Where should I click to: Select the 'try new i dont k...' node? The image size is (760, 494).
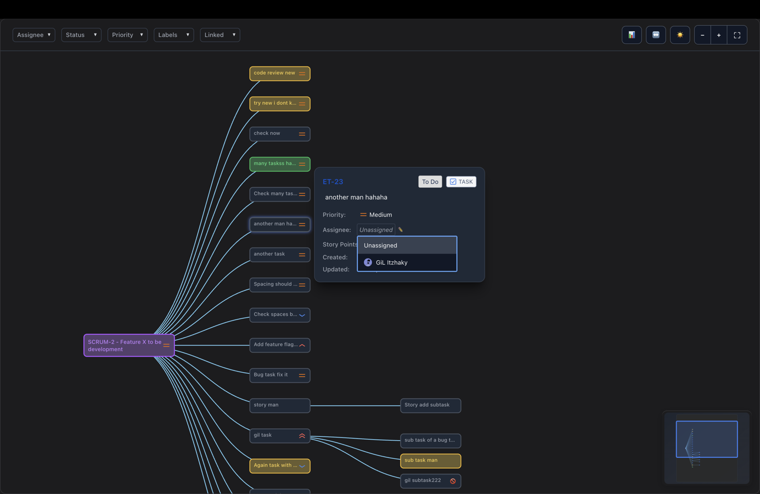[280, 104]
